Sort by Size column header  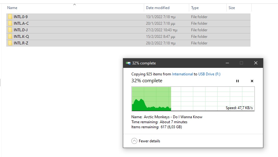pos(232,8)
